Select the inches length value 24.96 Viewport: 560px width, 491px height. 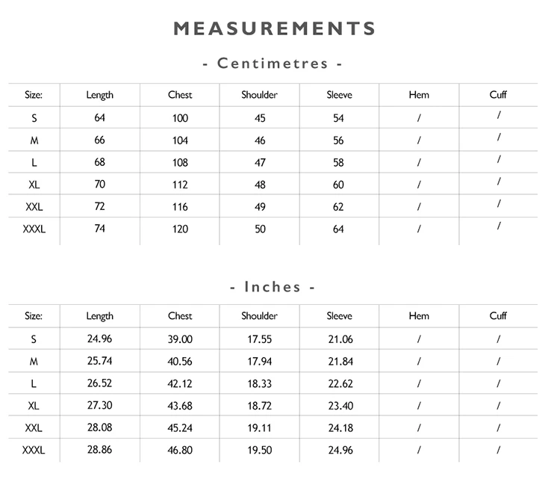99,339
